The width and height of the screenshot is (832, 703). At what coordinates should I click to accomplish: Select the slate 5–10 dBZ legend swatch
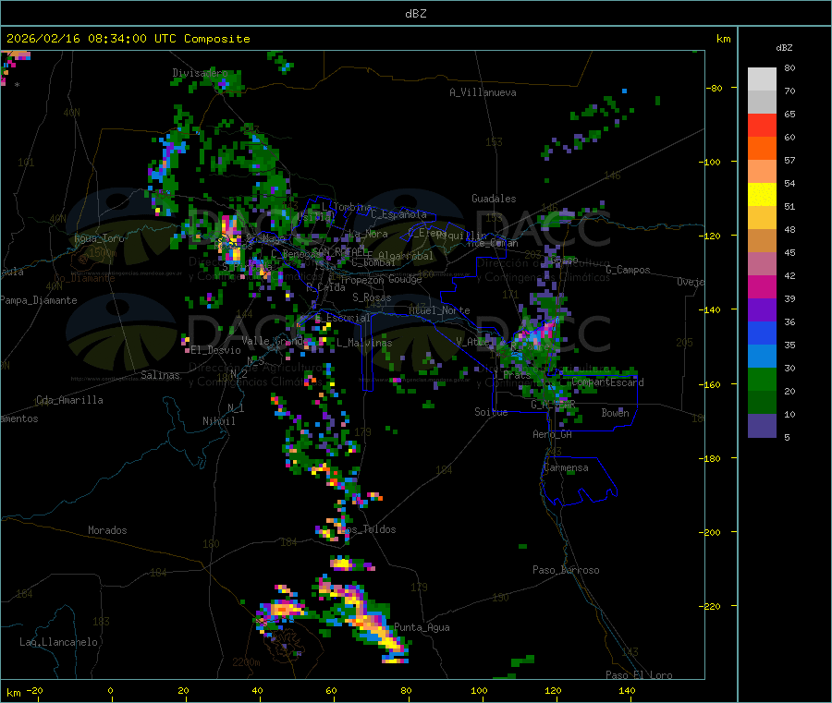(762, 426)
